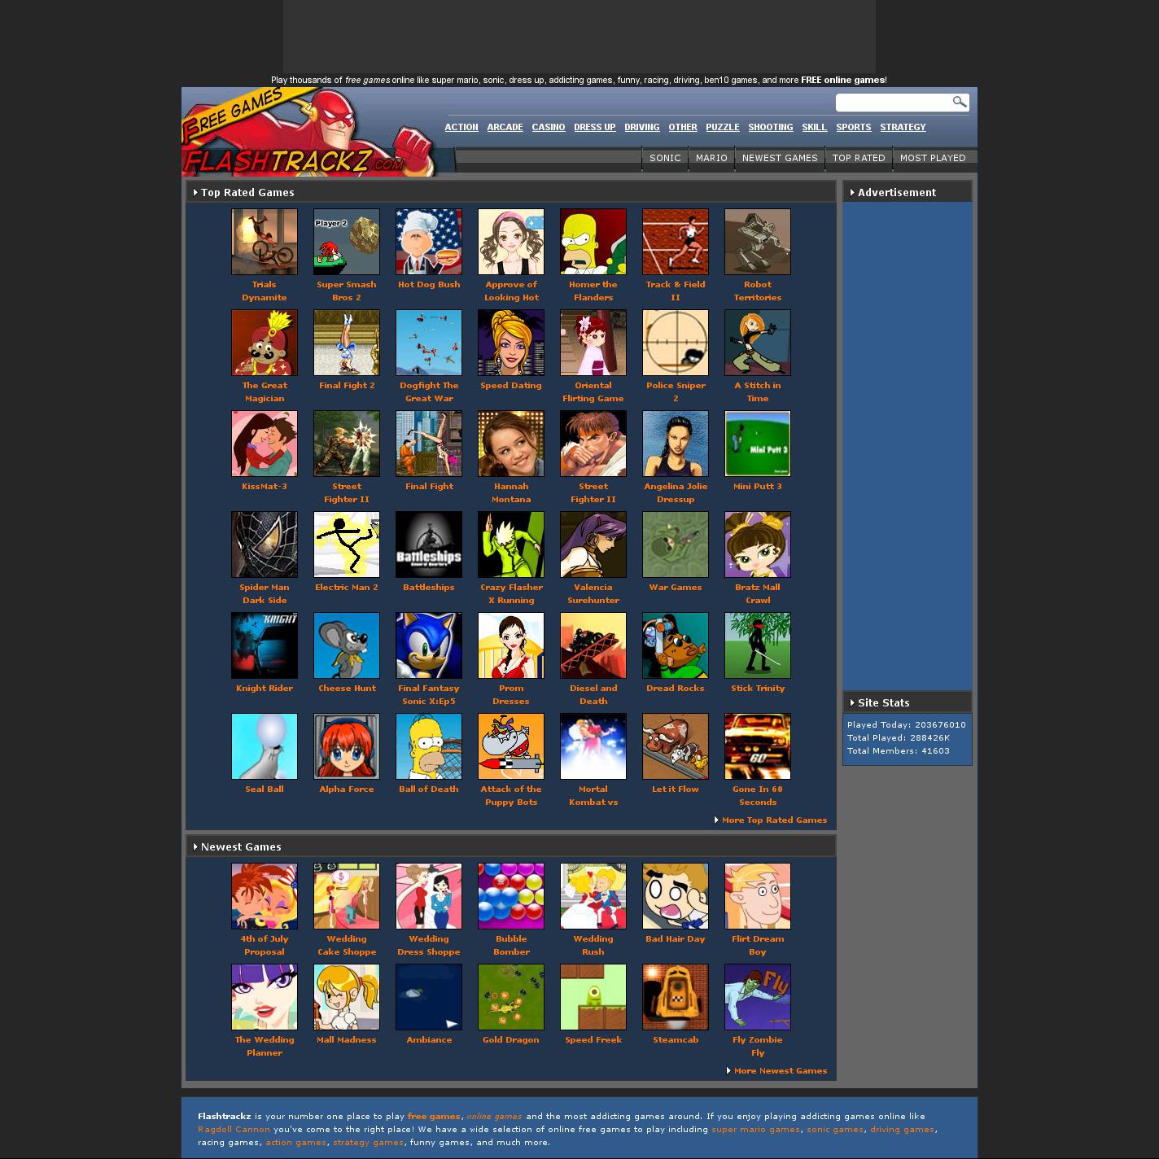Click the Fly Zombie Fly thumbnail

coord(758,997)
